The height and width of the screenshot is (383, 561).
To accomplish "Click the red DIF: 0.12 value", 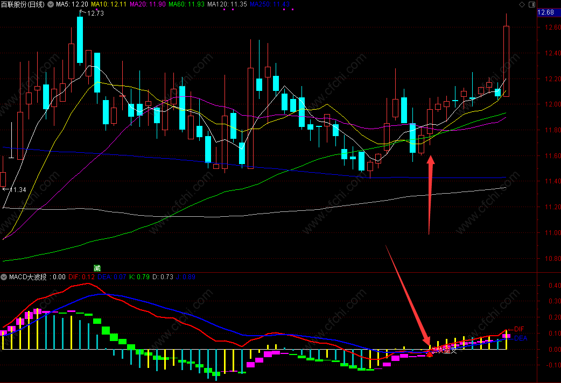I will tap(82, 277).
